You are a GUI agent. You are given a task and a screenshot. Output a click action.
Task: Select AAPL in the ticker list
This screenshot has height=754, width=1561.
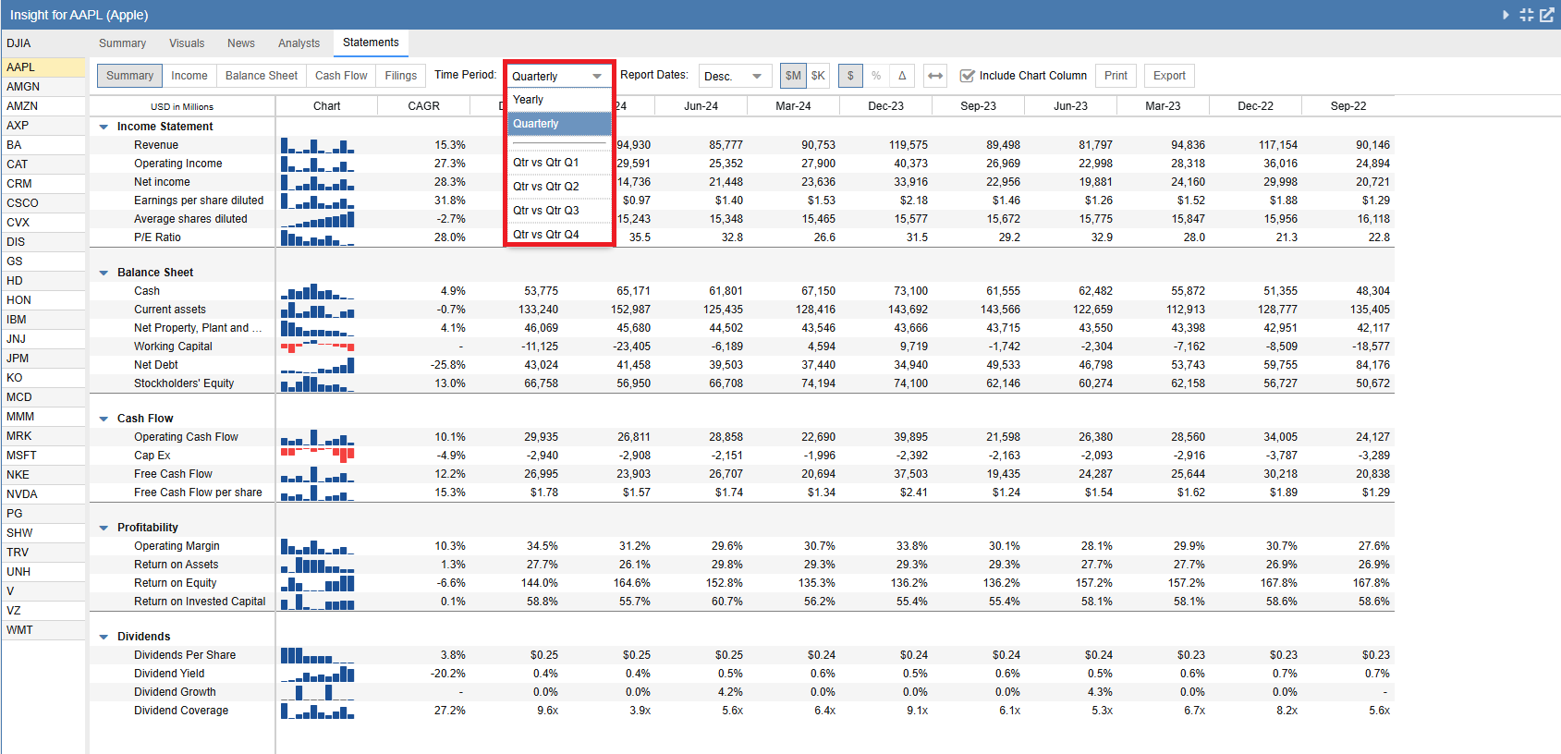point(43,67)
